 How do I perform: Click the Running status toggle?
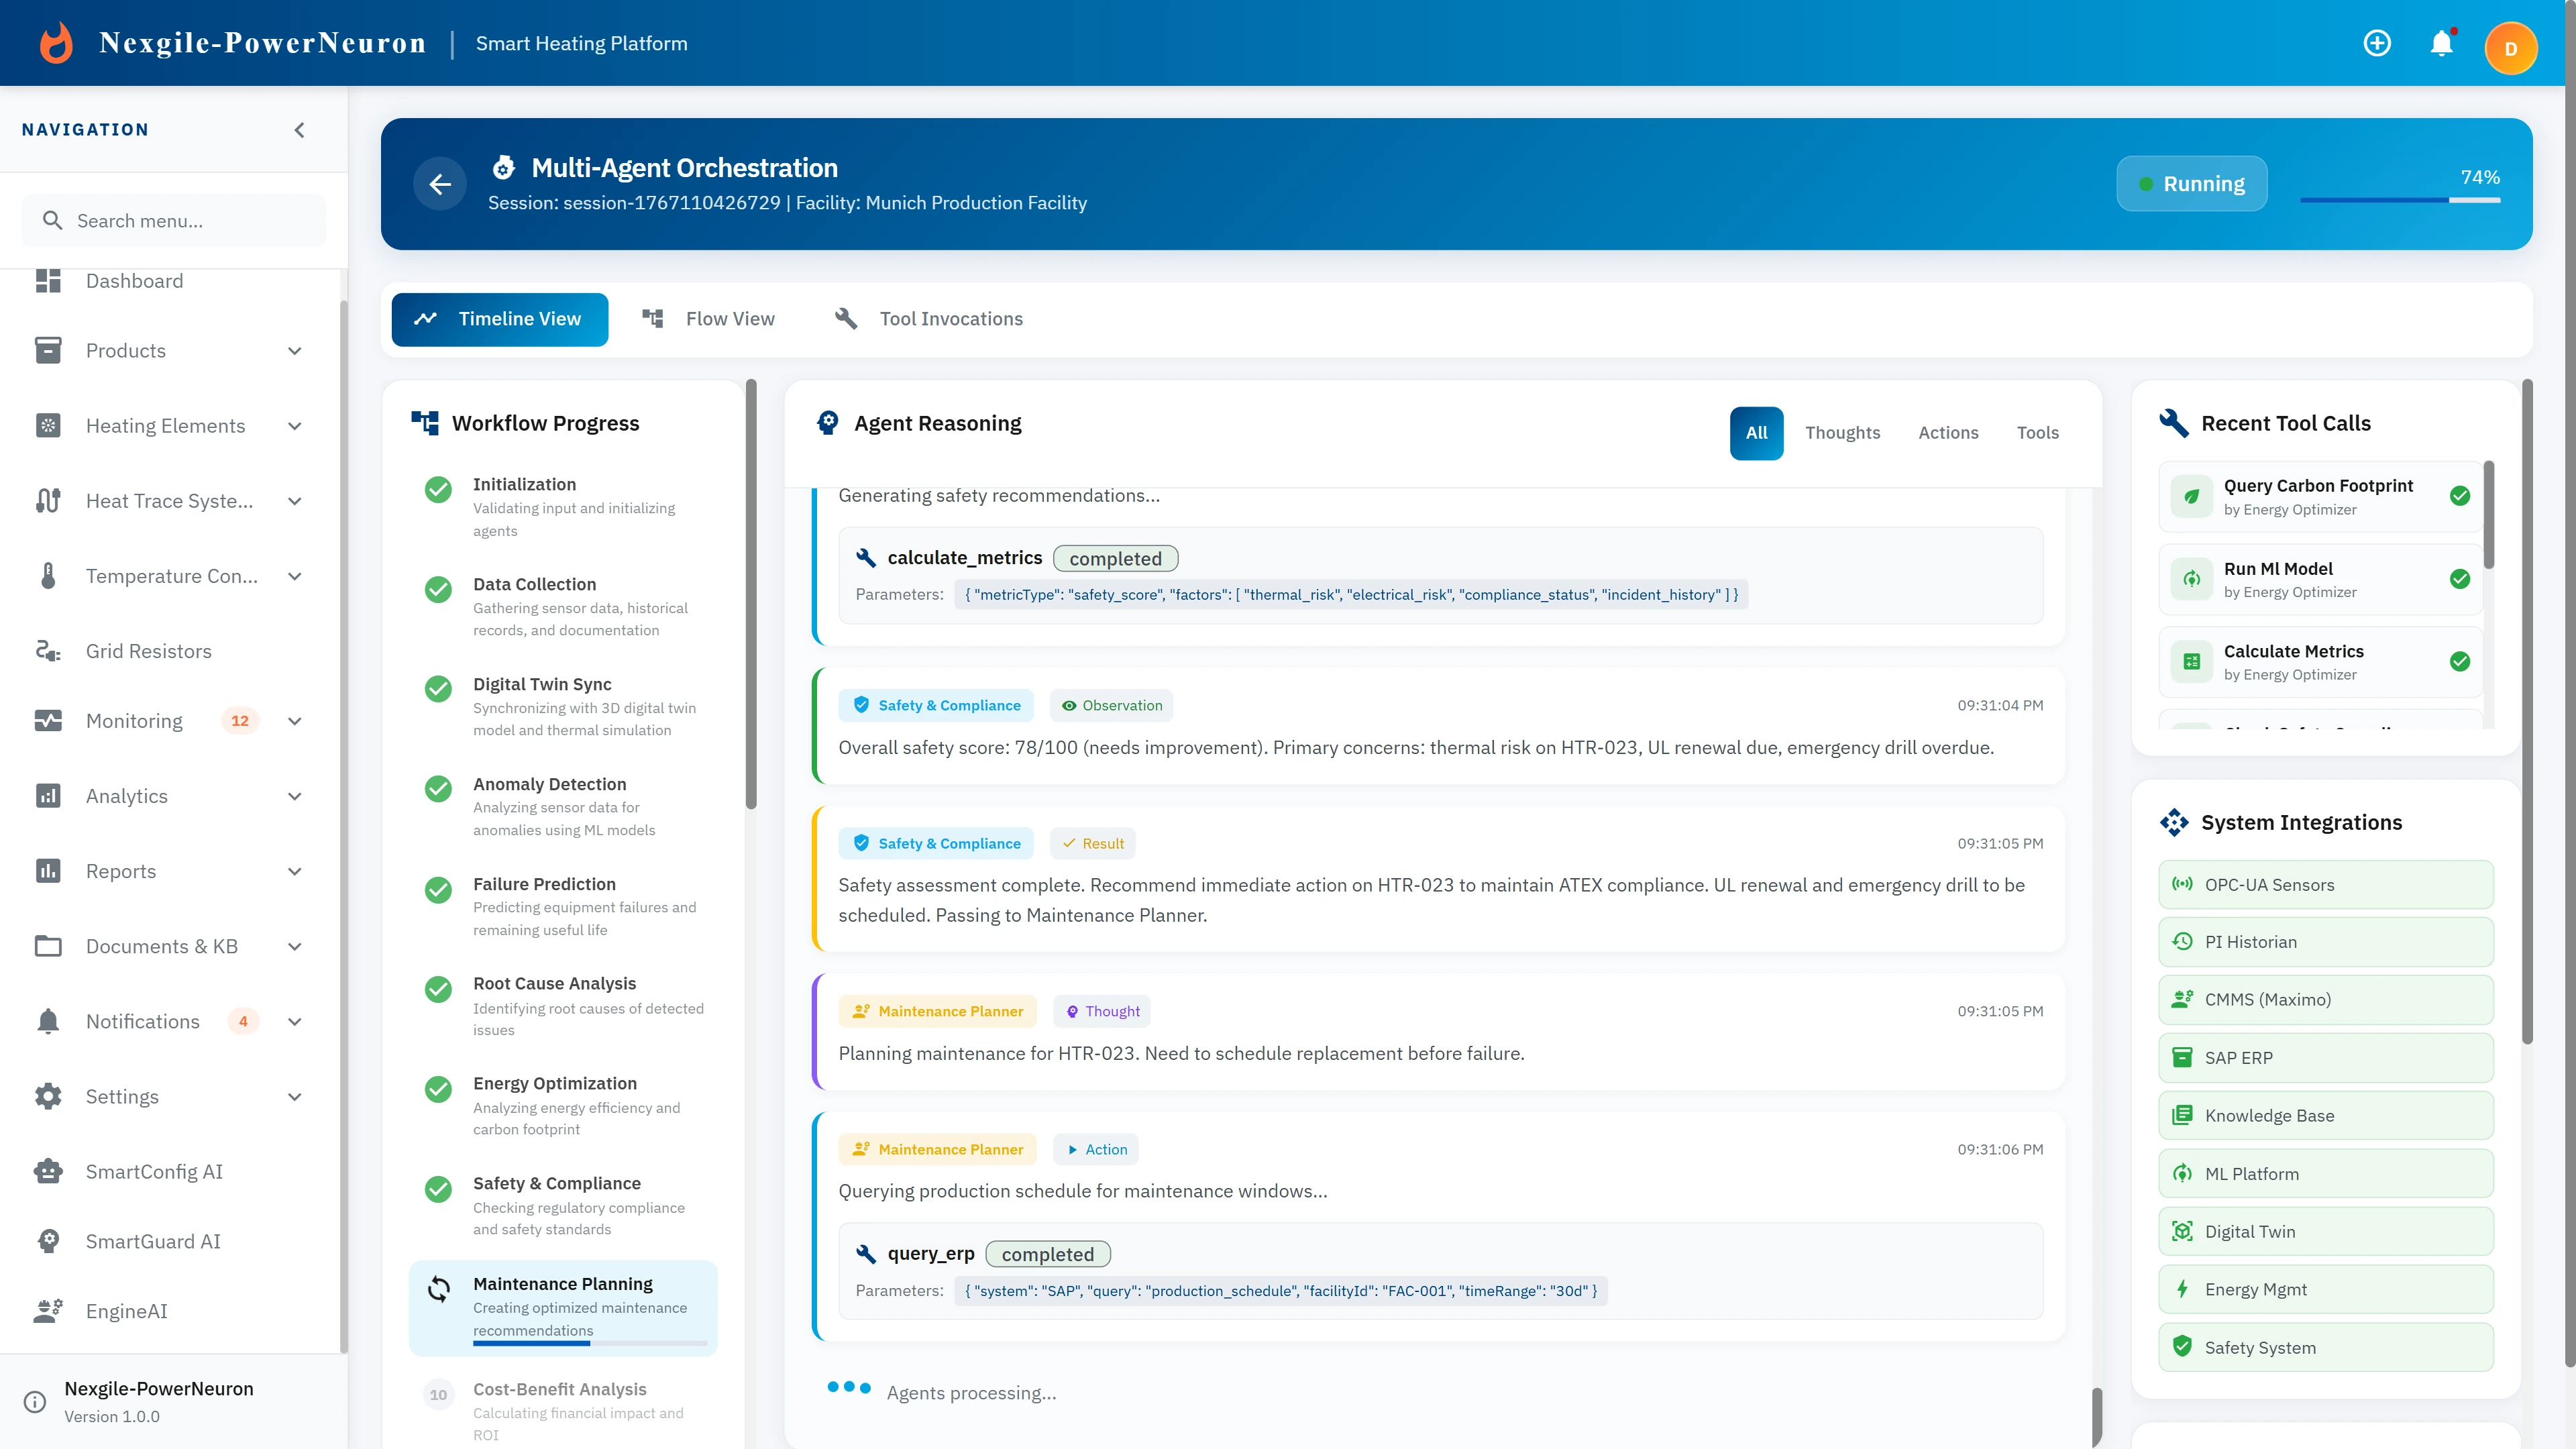2191,183
